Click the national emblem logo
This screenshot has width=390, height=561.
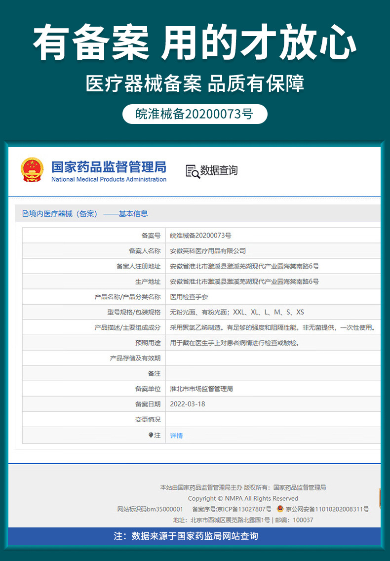pos(32,169)
